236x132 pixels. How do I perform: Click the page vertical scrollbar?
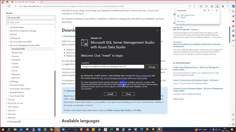point(229,34)
